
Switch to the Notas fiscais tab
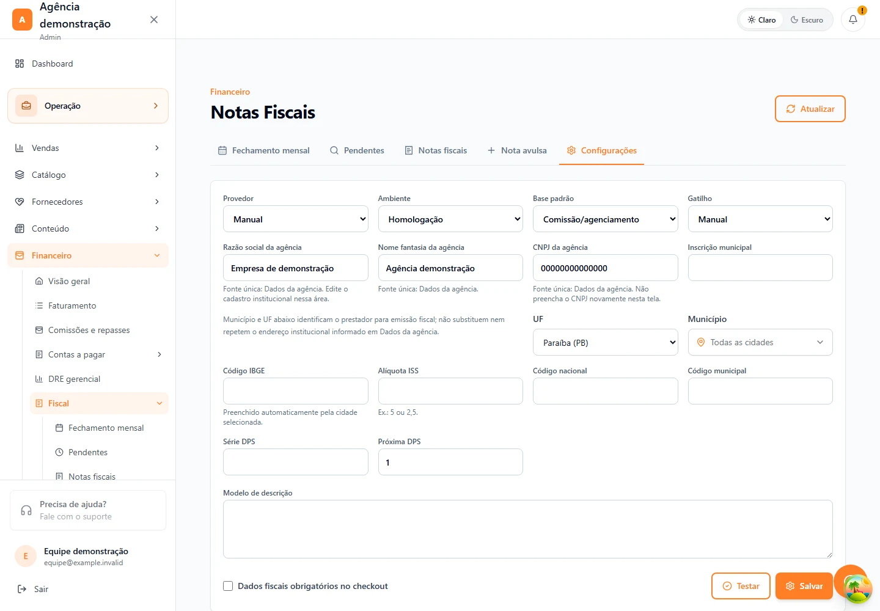[x=436, y=150]
